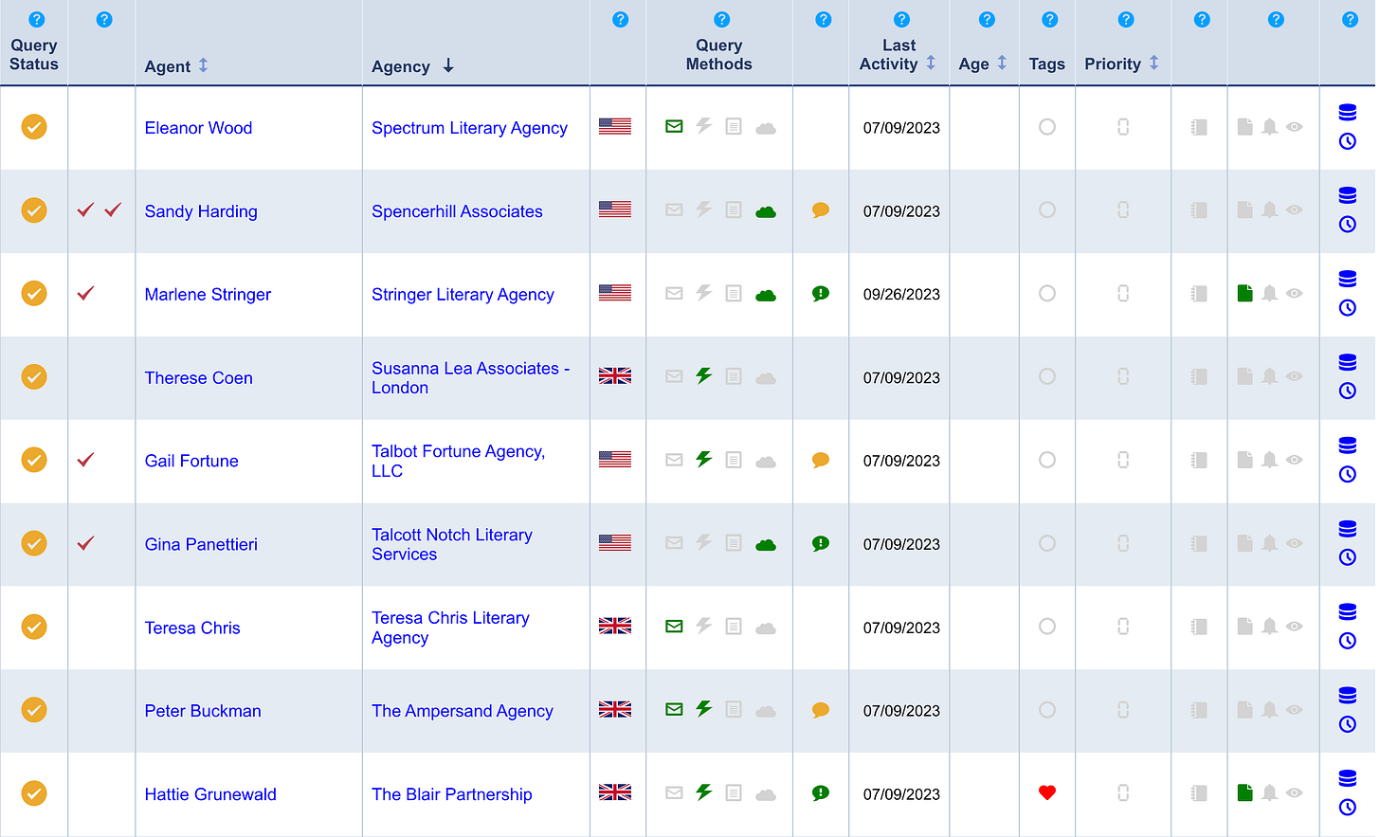Open the help icon above Tags
1380x837 pixels.
click(x=1049, y=19)
